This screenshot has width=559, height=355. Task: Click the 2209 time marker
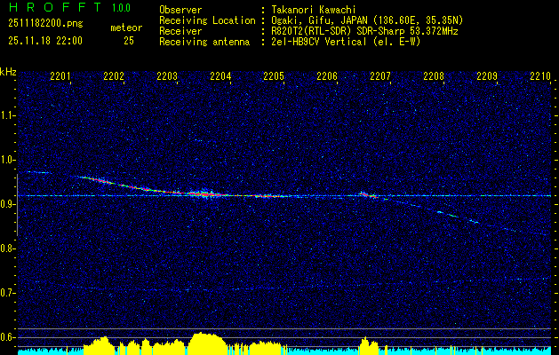pos(487,75)
